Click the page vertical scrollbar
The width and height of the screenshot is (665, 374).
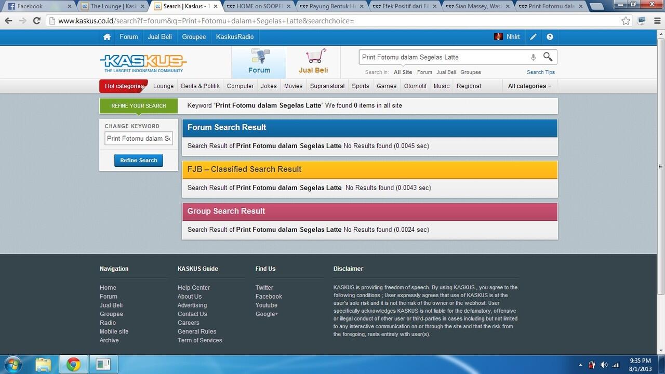[x=660, y=166]
